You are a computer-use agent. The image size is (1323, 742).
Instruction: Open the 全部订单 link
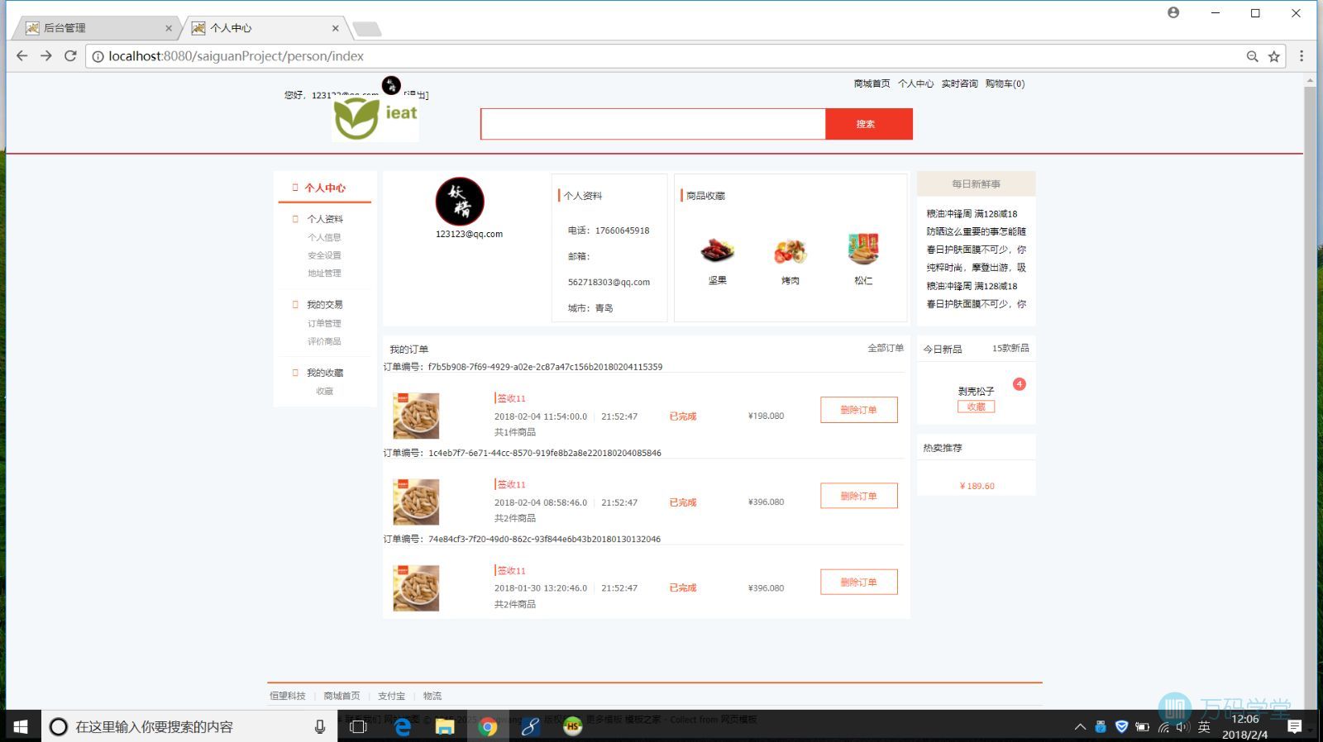pyautogui.click(x=886, y=348)
